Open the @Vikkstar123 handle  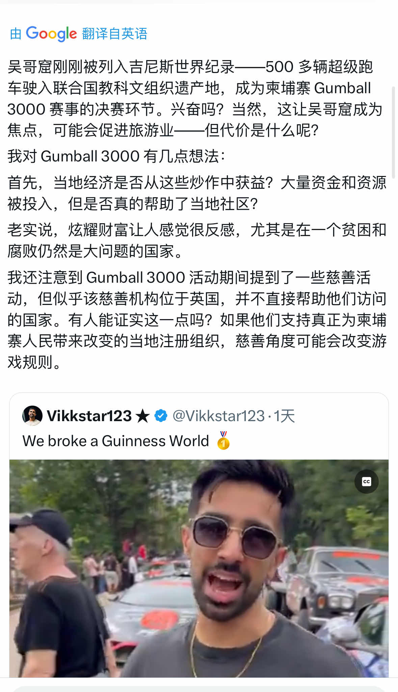point(218,416)
